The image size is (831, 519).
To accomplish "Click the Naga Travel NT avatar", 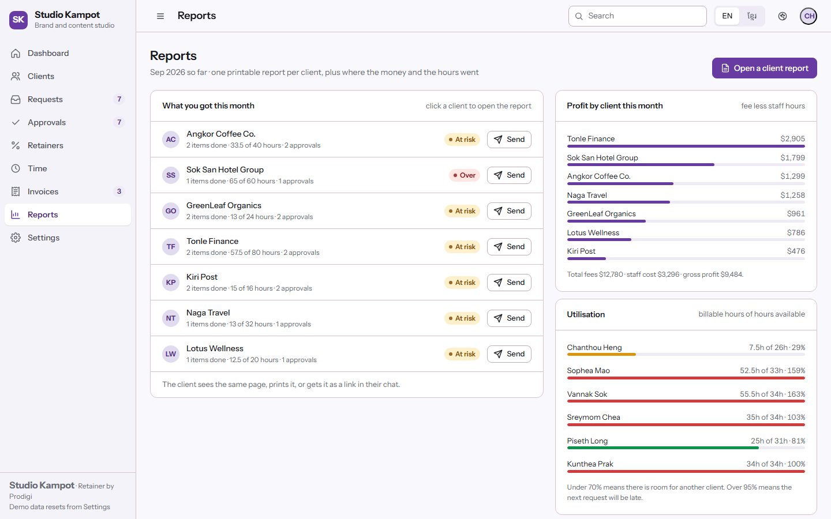I will (x=171, y=318).
